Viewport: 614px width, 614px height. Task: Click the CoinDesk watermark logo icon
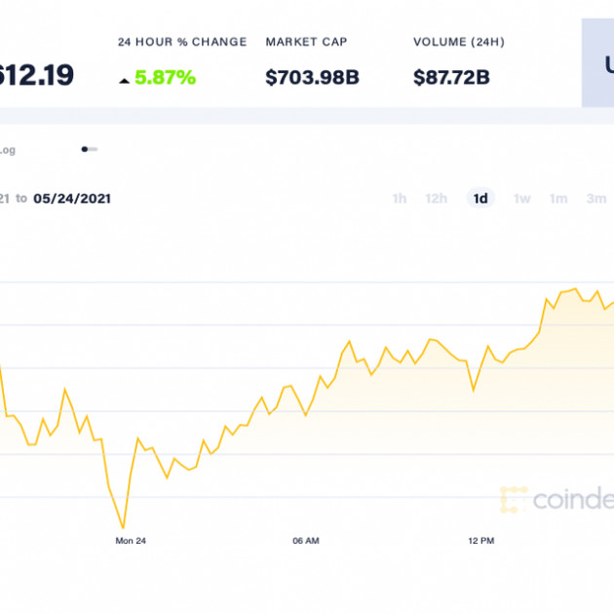pyautogui.click(x=513, y=500)
